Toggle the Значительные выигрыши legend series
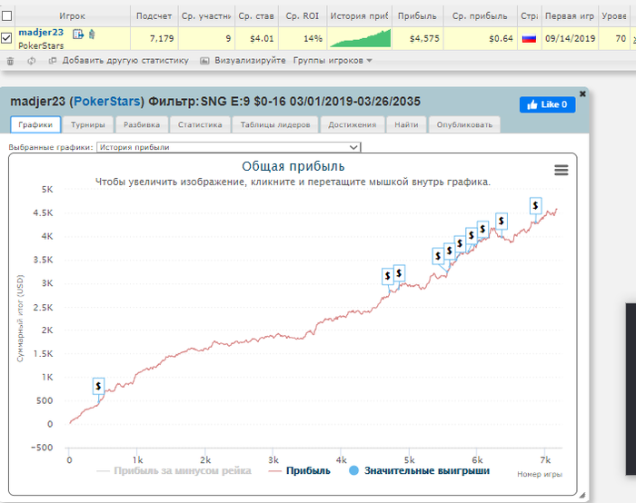This screenshot has height=503, width=636. pyautogui.click(x=420, y=470)
